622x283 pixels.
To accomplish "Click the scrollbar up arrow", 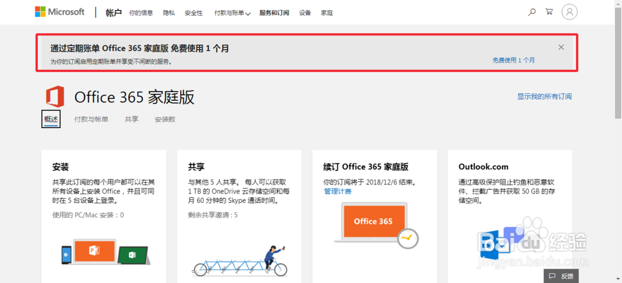I will pos(618,4).
